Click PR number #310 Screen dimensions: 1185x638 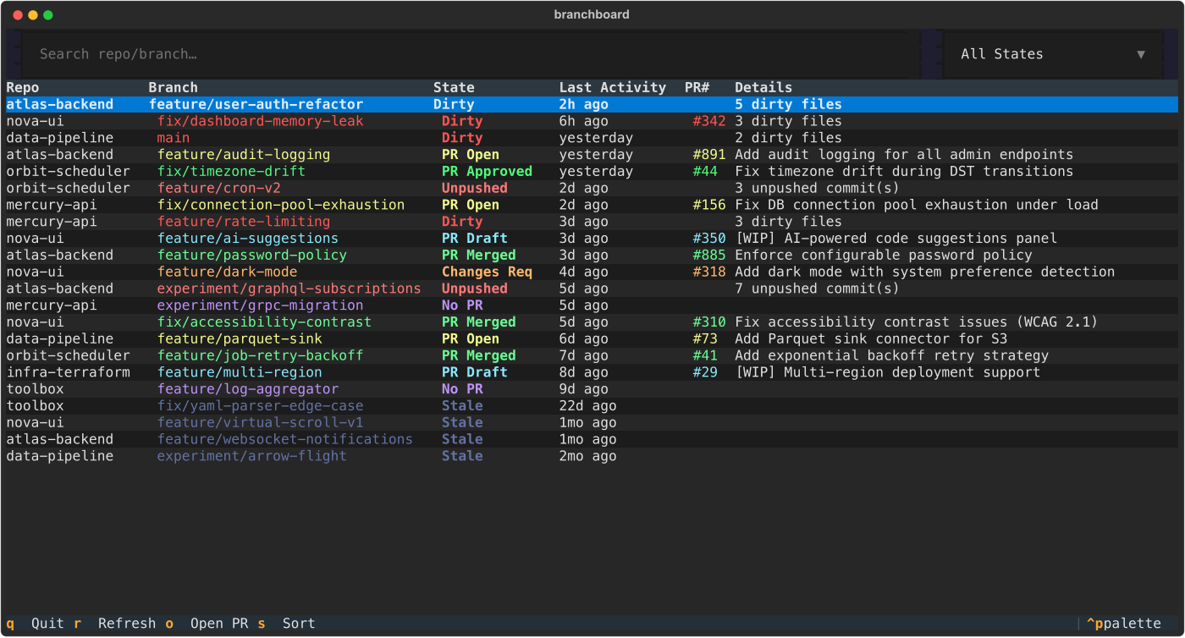(709, 322)
